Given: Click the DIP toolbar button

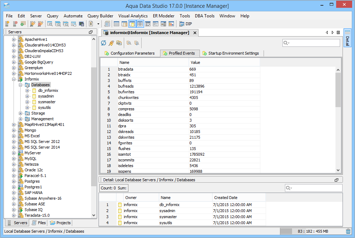Looking at the screenshot, I should pyautogui.click(x=185, y=24).
